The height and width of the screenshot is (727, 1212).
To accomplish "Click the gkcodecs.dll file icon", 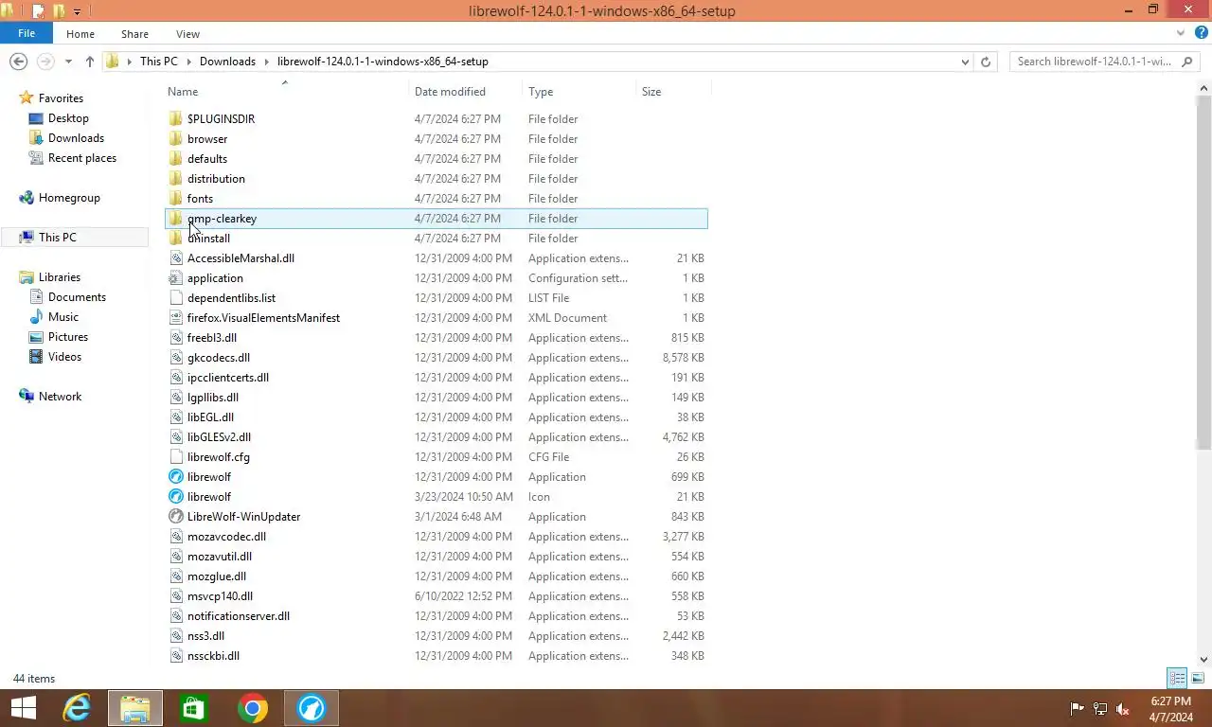I will pyautogui.click(x=175, y=358).
